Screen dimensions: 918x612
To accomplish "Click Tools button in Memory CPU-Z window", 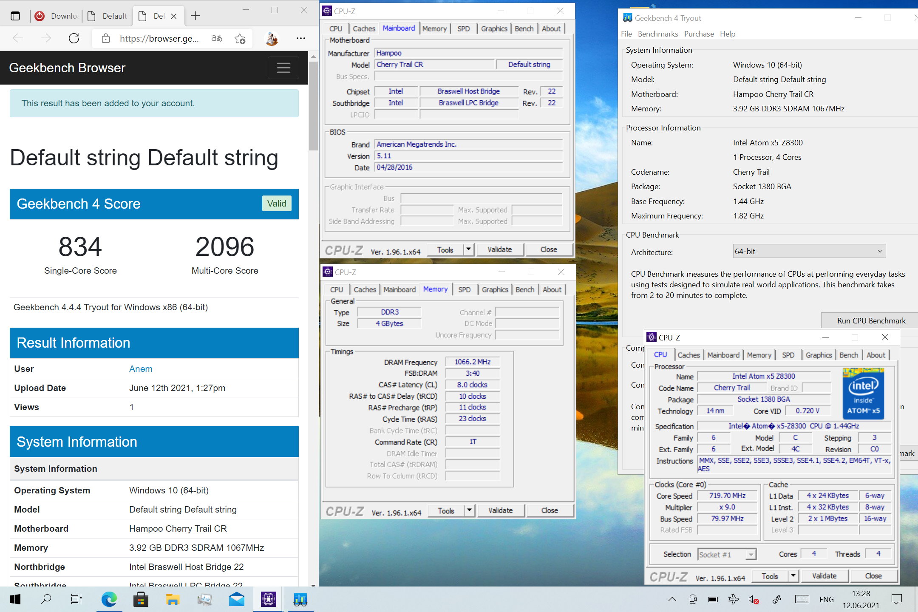I will click(446, 510).
